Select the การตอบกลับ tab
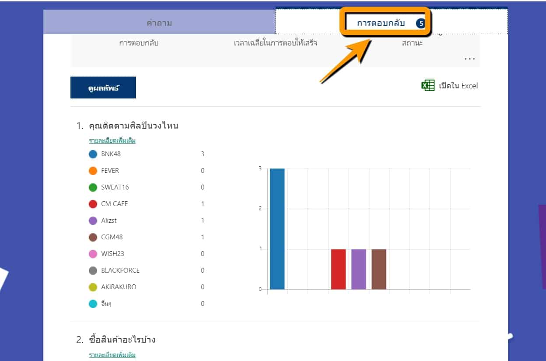The width and height of the screenshot is (546, 361). 381,23
